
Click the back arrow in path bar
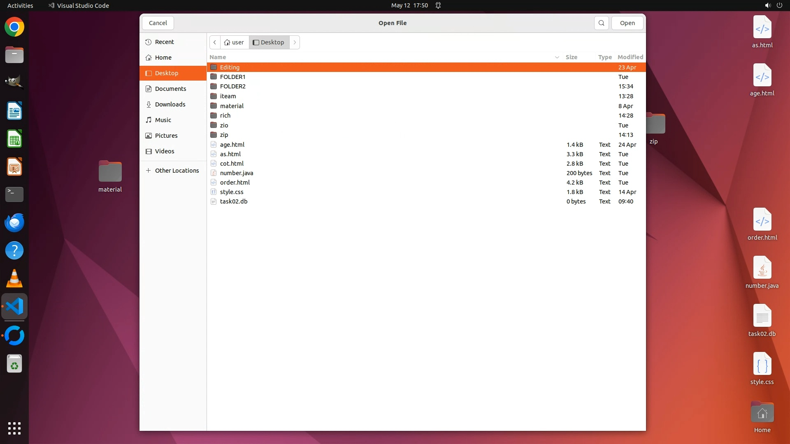point(215,42)
